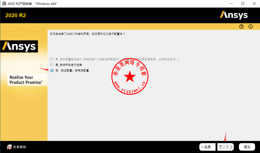Select the auto-configure '是, 自动配置我的接口' radio option
This screenshot has height=153, width=260.
pyautogui.click(x=52, y=59)
